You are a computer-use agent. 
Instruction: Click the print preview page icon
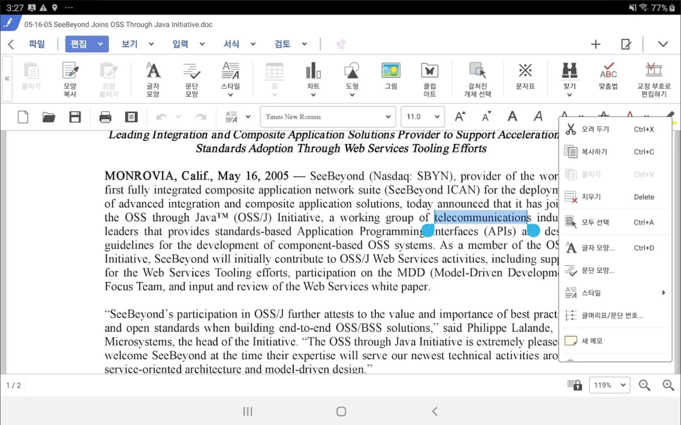131,117
